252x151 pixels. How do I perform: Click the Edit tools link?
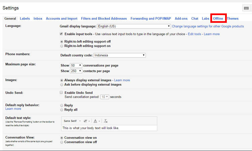click(x=195, y=34)
